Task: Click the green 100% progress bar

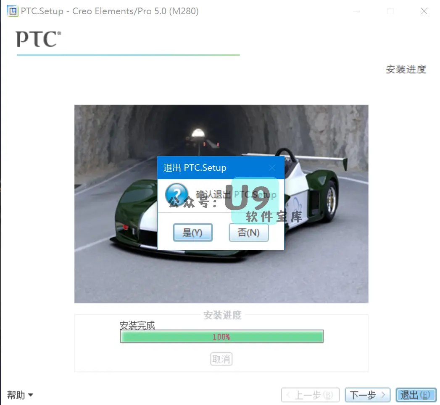Action: point(222,336)
